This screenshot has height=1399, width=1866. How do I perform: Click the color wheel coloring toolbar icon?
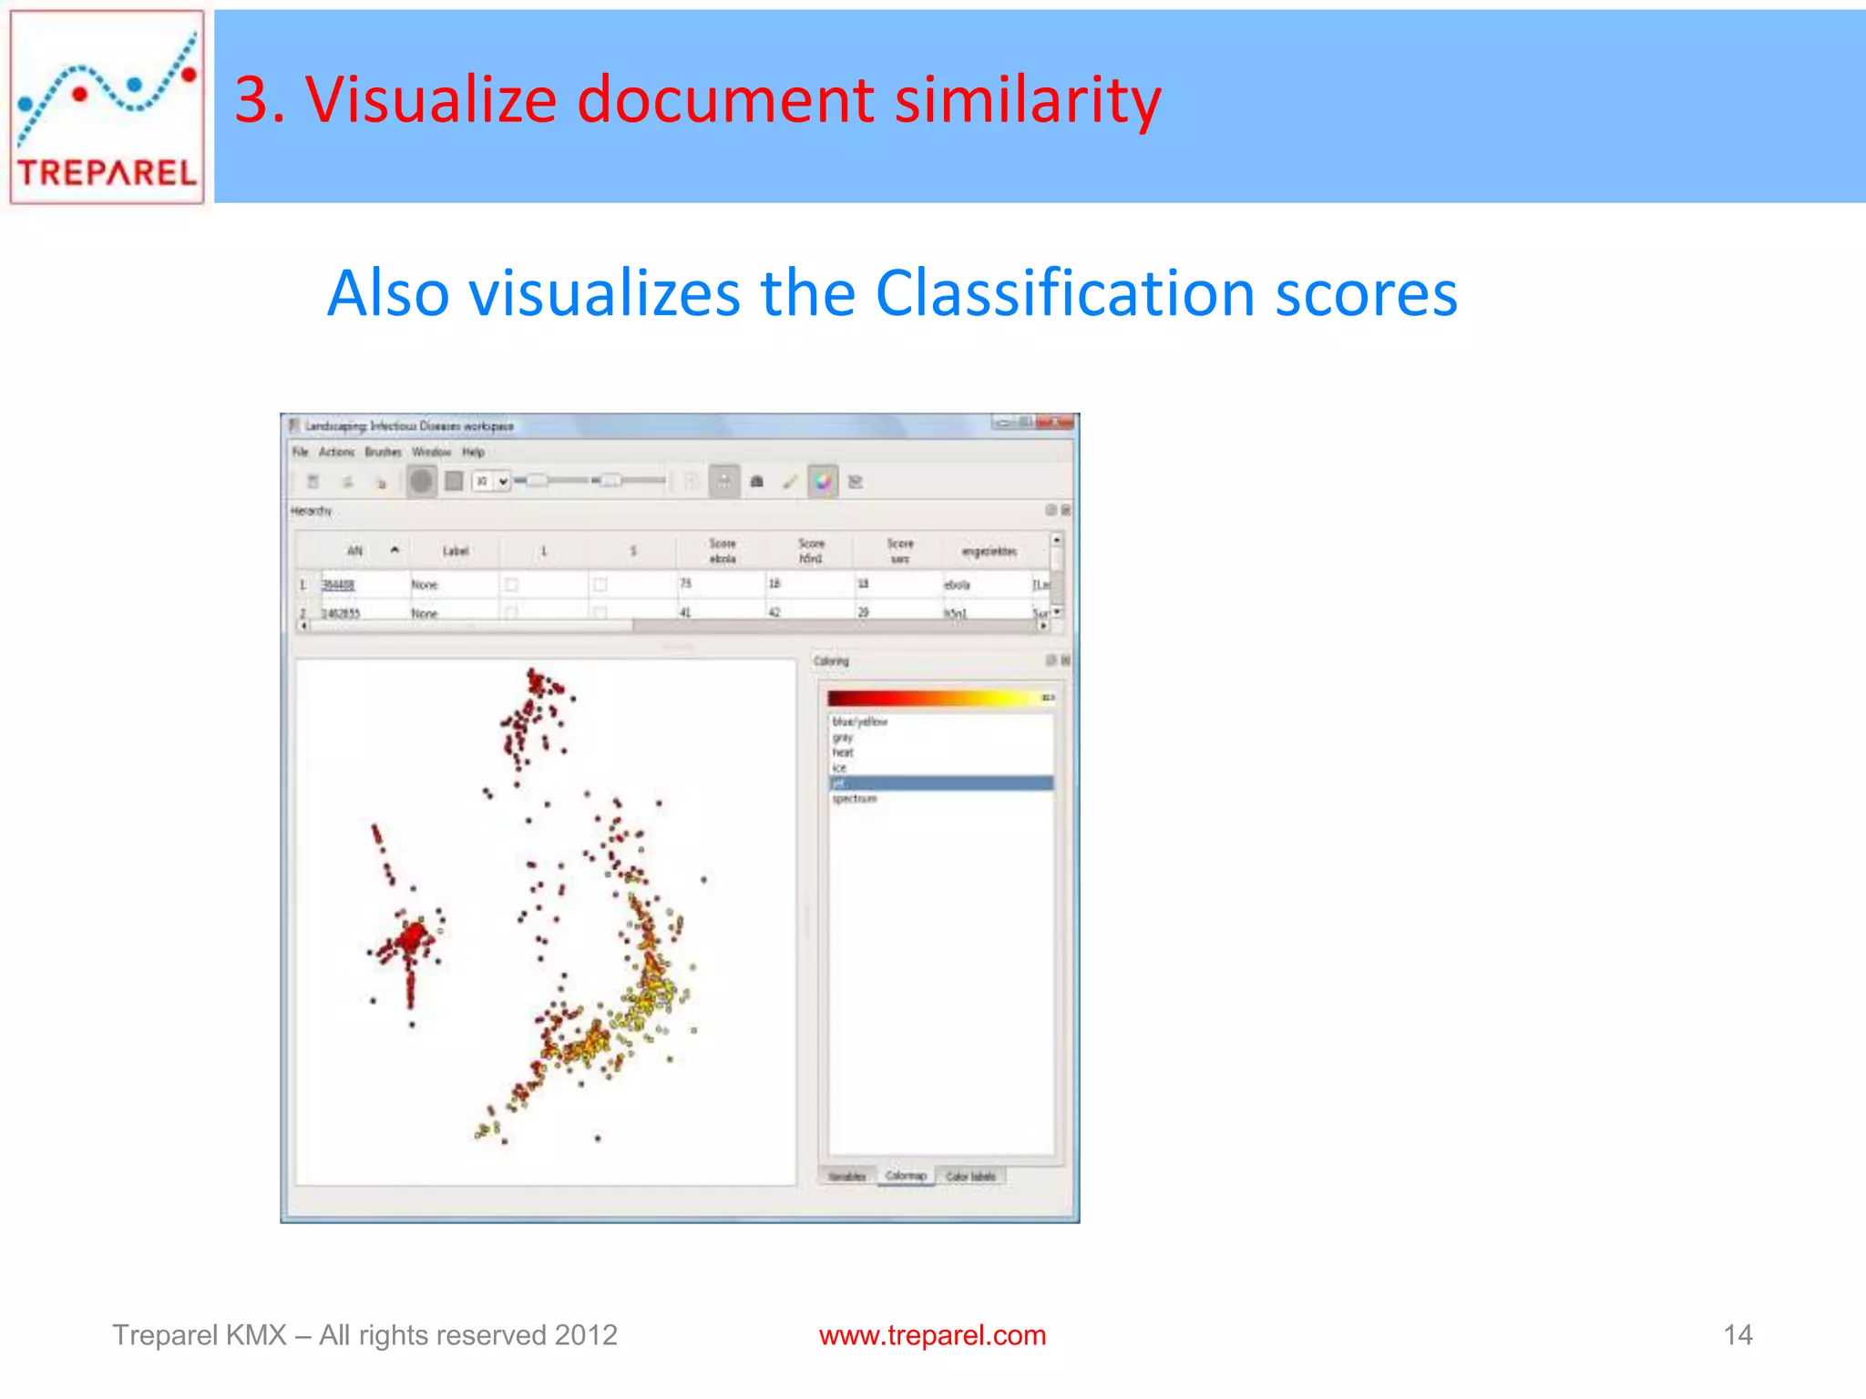point(823,482)
